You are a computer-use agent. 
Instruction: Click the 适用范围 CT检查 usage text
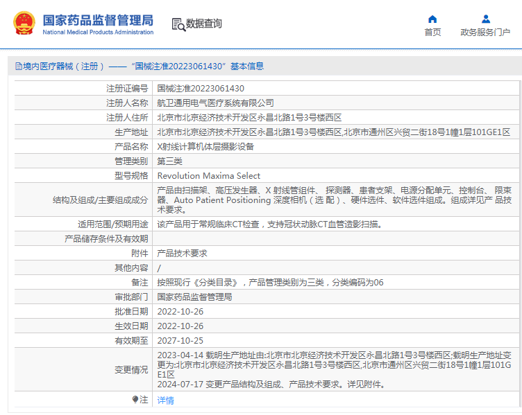click(x=270, y=224)
